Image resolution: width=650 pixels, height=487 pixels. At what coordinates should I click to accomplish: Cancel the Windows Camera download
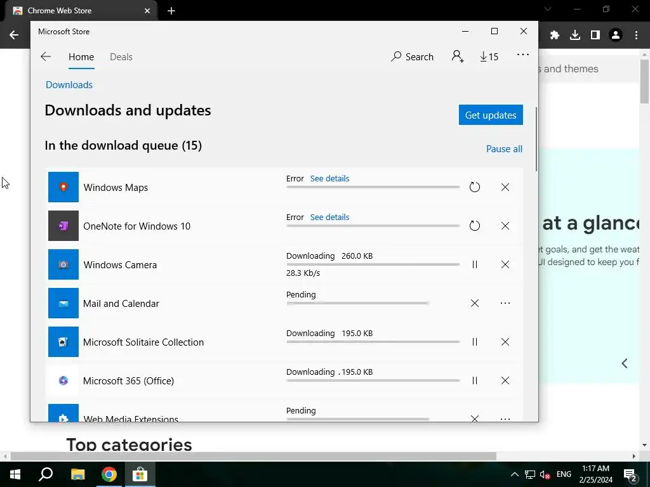pos(505,264)
